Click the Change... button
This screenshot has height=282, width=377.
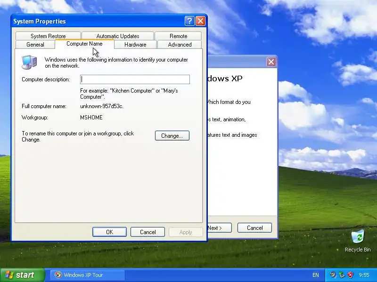point(172,136)
